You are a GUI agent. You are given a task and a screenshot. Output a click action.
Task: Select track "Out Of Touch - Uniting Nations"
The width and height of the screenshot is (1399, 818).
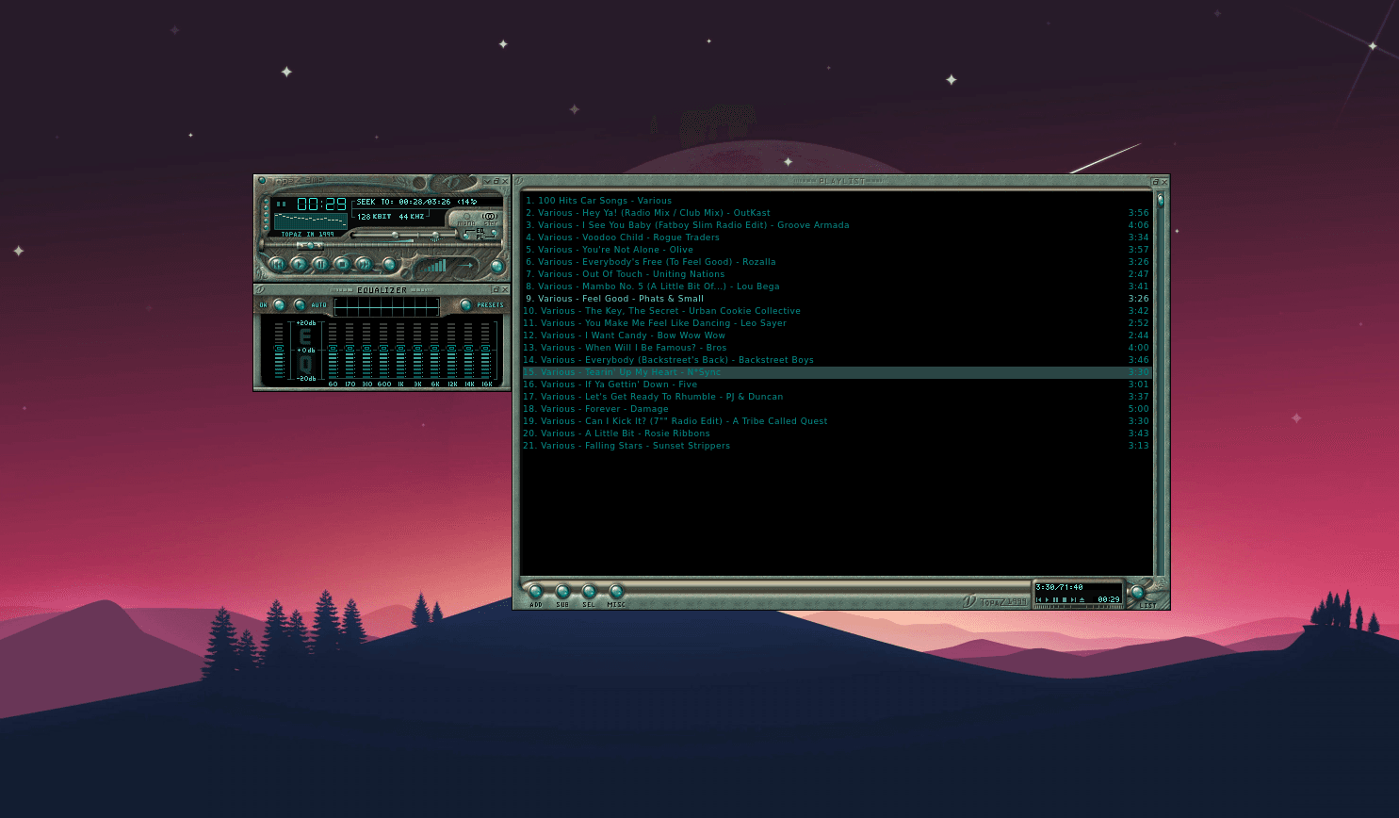(837, 274)
